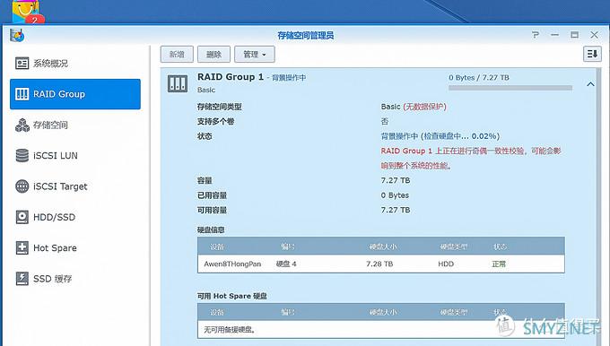This screenshot has height=346, width=610.
Task: Click the package center icon with badge
Action: point(27,11)
